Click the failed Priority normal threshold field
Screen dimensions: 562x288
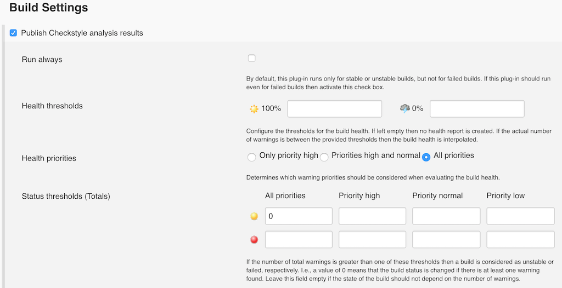[446, 239]
